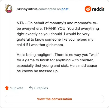Click the words 'THANK YOU' in the comment
Screen dimensions: 109x108
[55, 28]
